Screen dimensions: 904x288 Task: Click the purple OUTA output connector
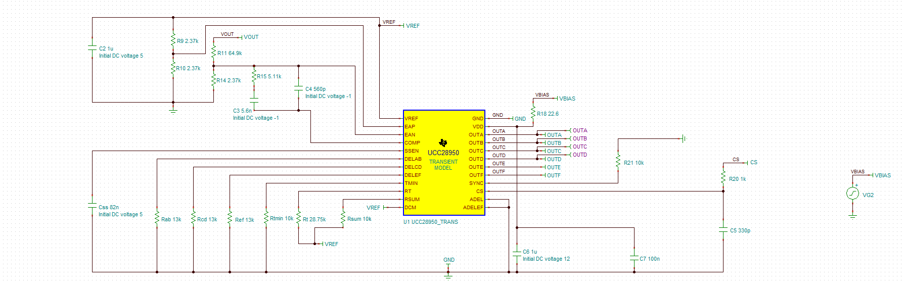[x=579, y=130]
